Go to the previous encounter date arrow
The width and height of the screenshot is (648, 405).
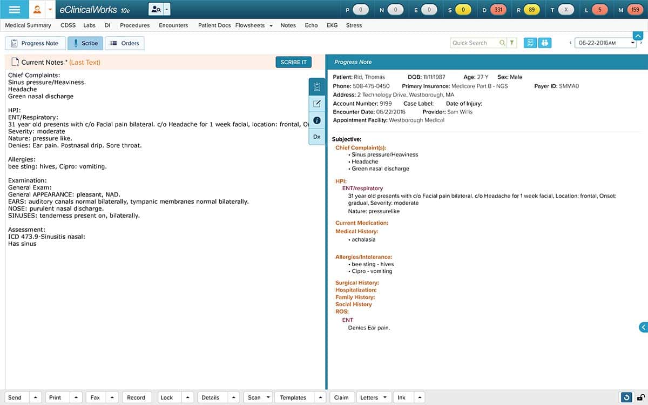570,43
